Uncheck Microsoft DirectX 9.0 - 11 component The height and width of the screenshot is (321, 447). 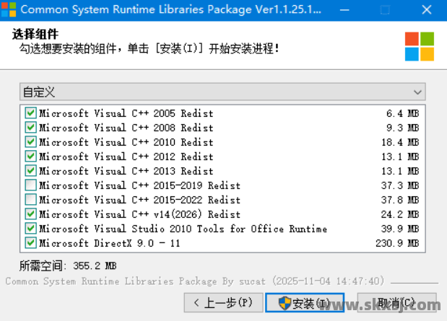(30, 243)
